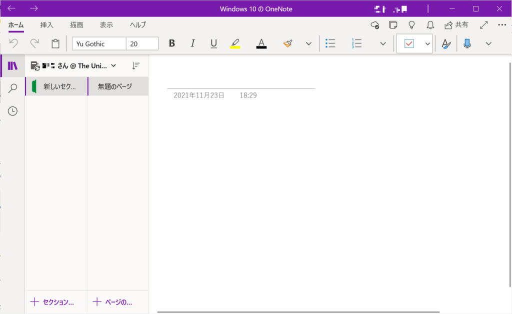Open the text Styles tool
The image size is (512, 314).
point(446,43)
